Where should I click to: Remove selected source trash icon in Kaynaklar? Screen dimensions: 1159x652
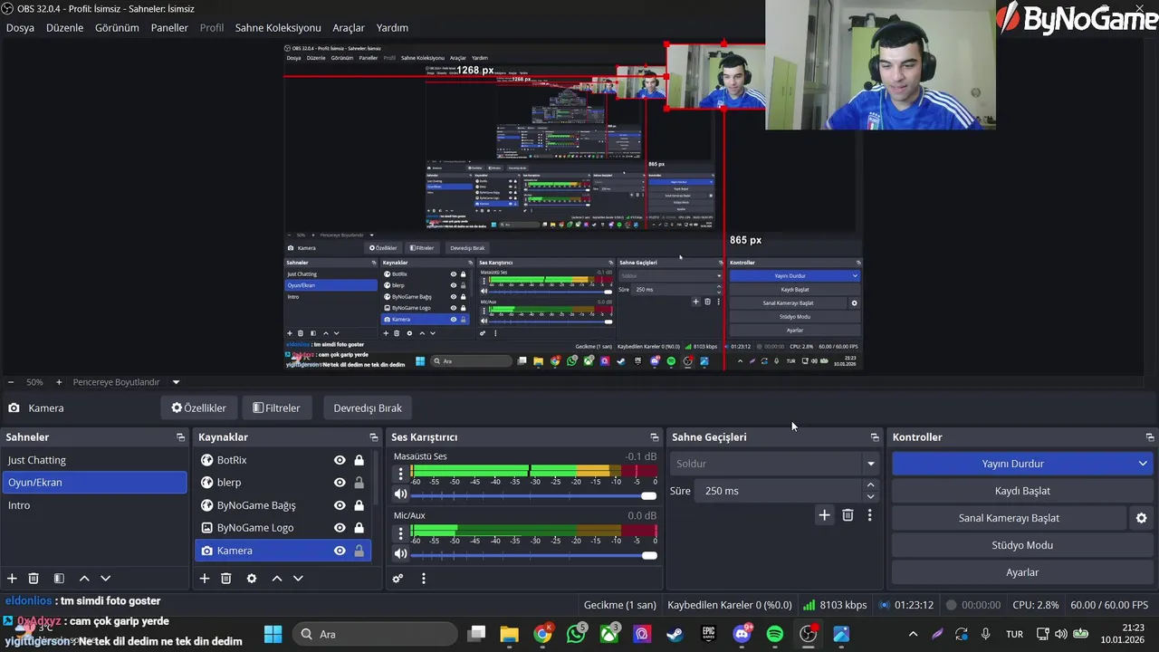pos(226,578)
